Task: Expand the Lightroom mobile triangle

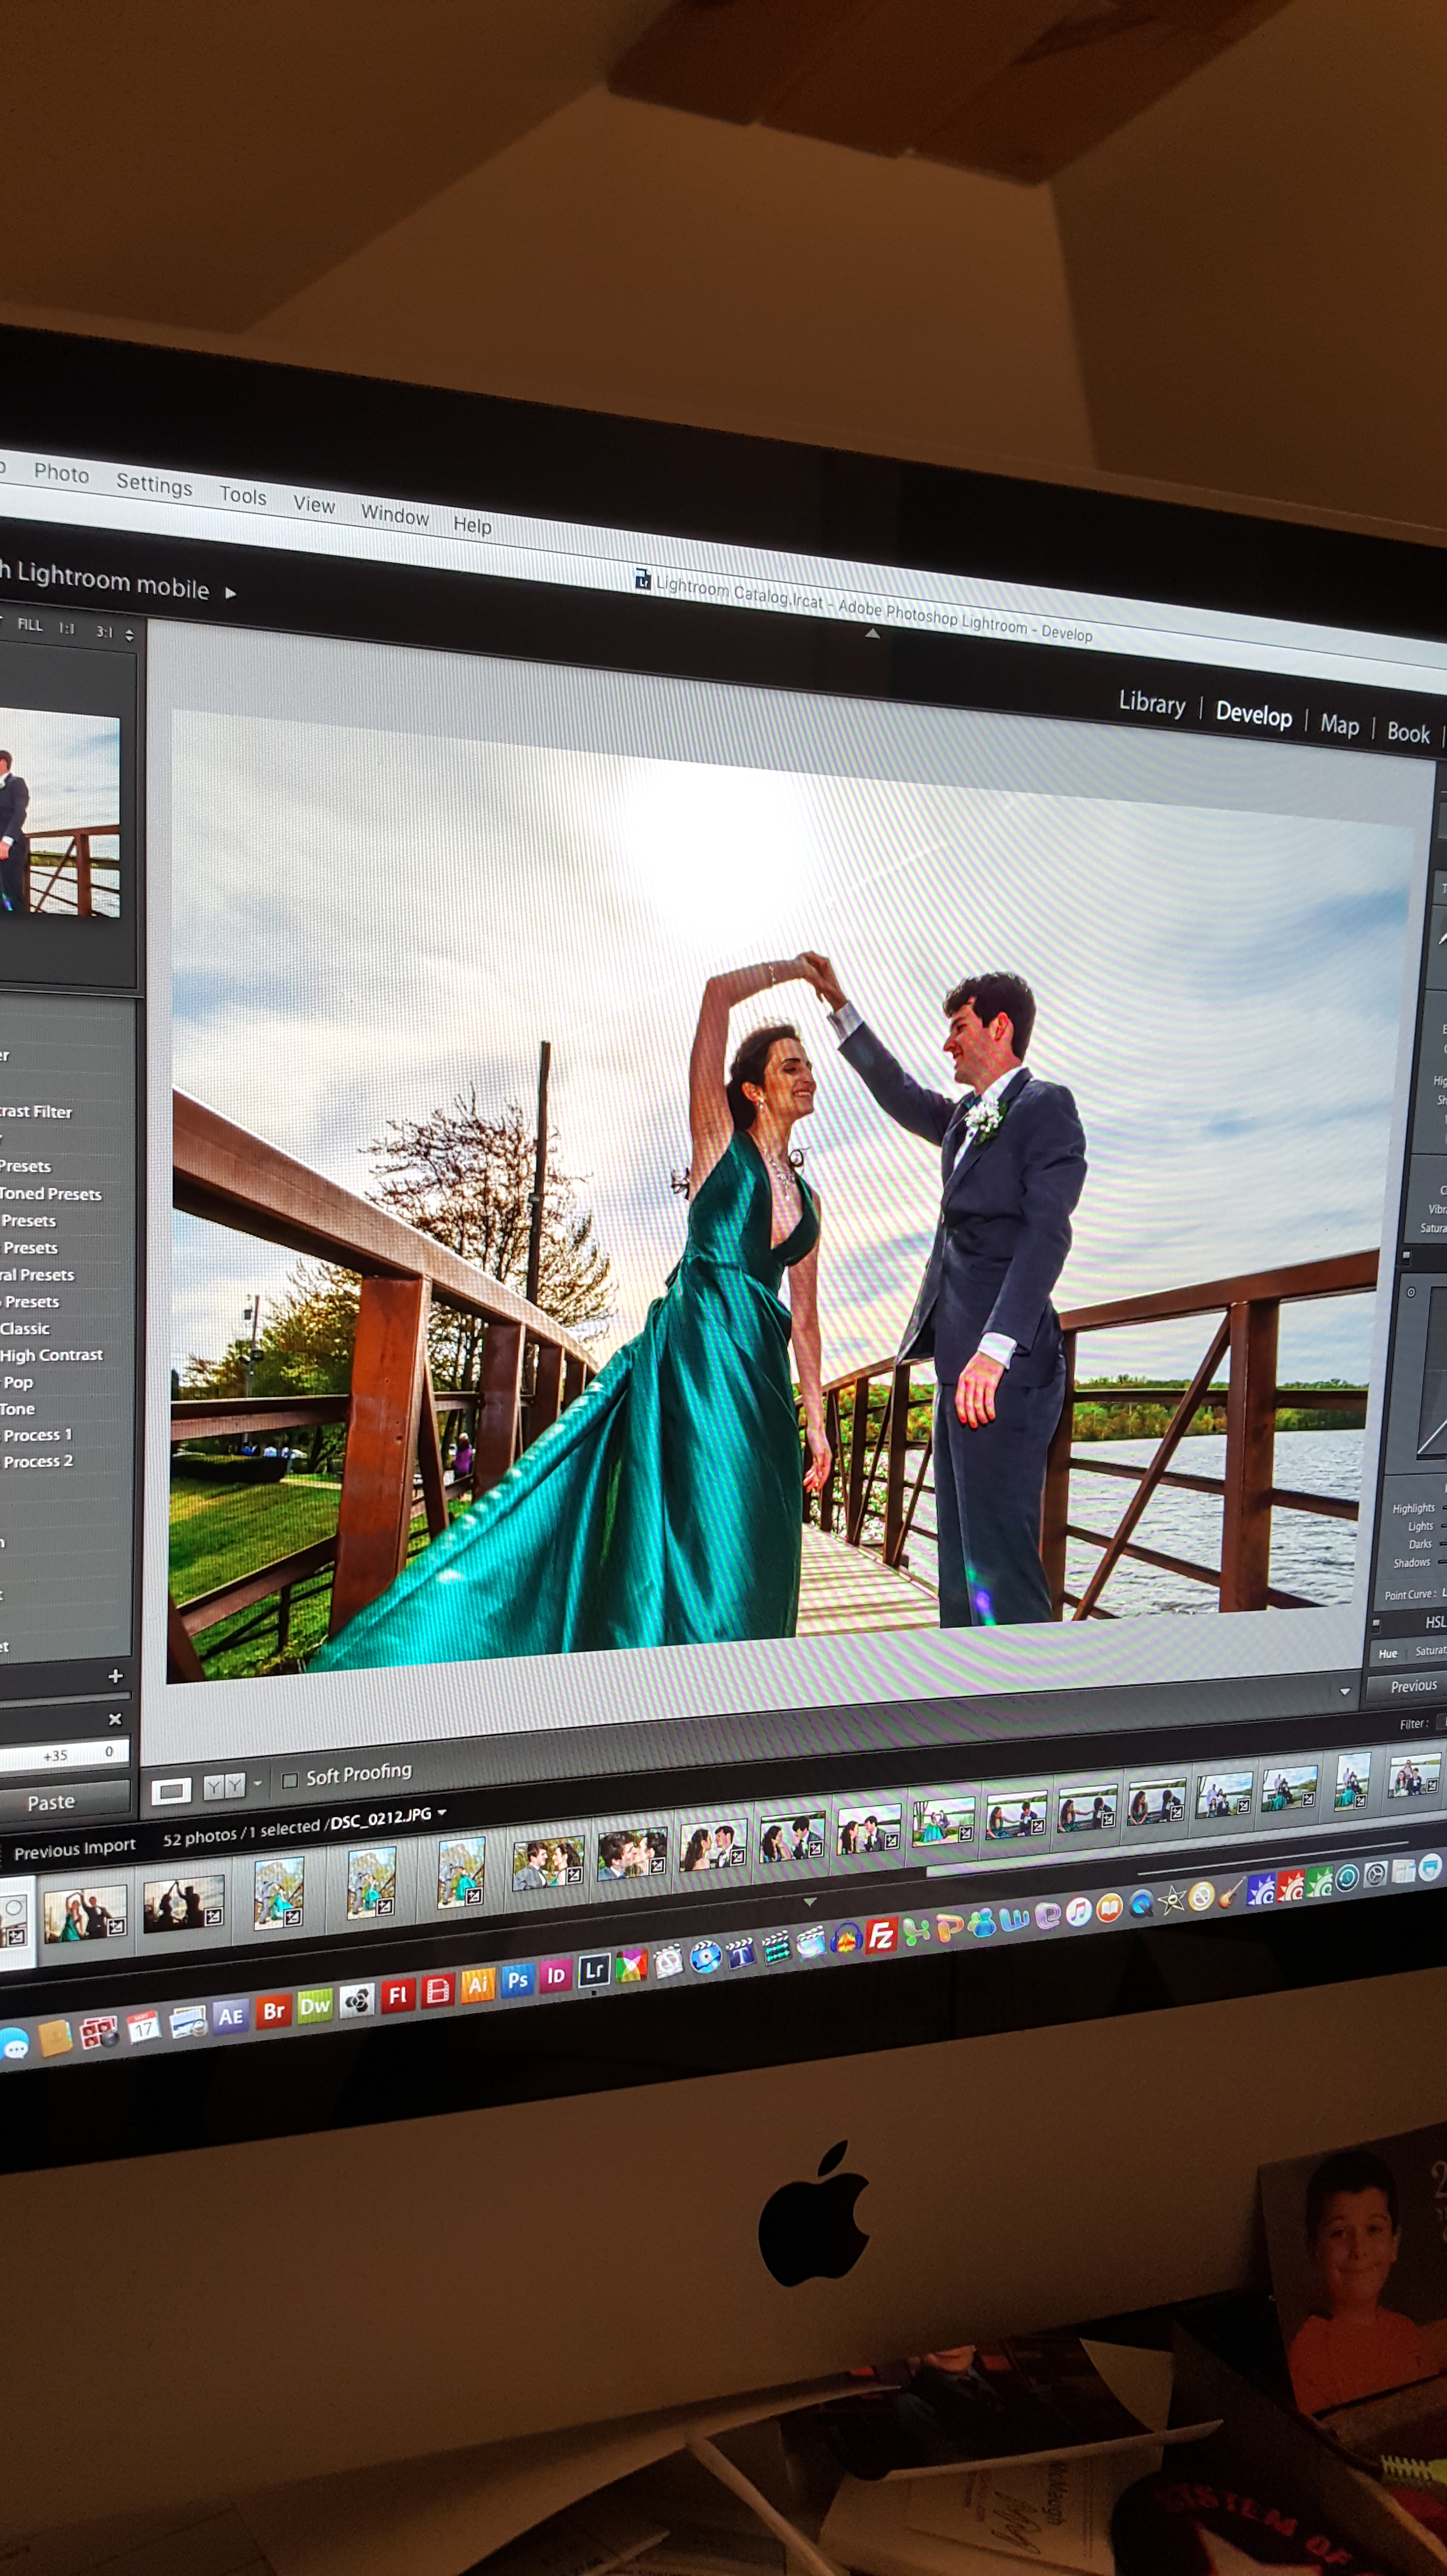Action: pos(231,593)
